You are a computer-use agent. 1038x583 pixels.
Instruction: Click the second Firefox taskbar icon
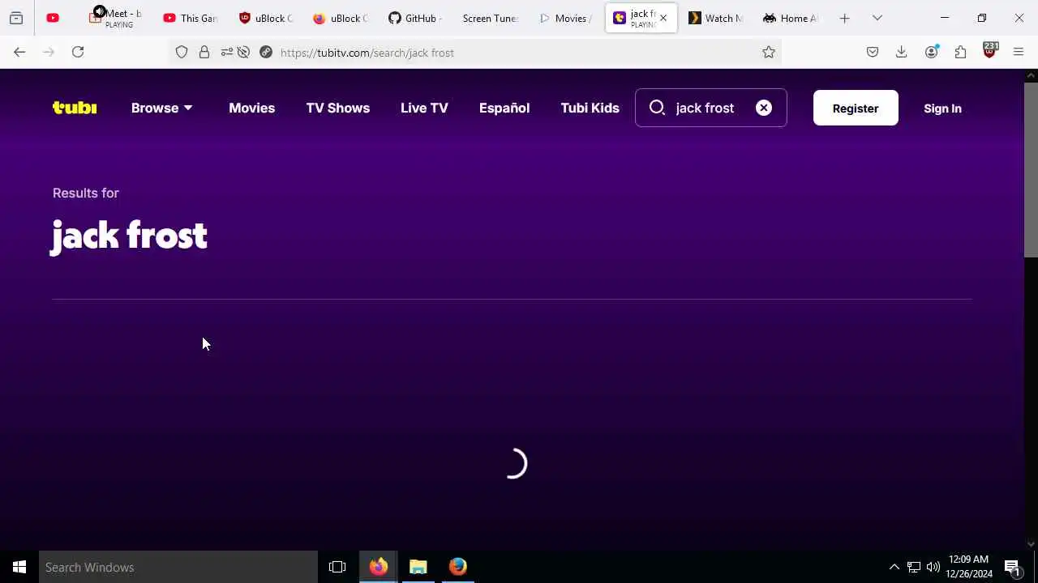point(458,567)
